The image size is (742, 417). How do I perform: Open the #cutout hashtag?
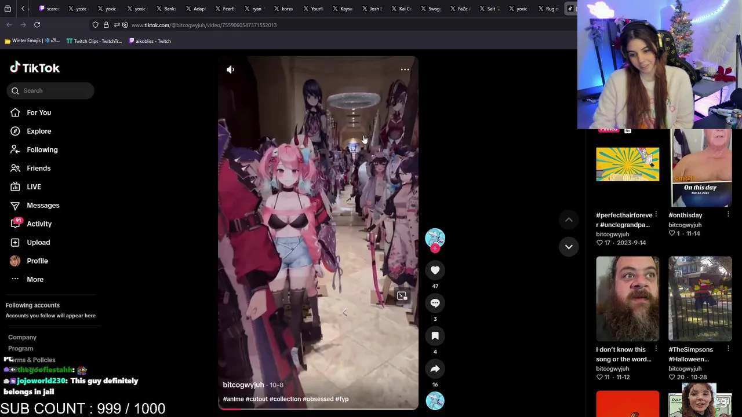(x=256, y=399)
